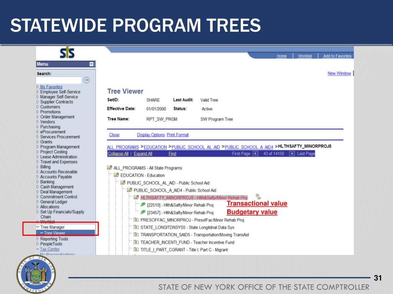This screenshot has height=294, width=393.
Task: Click the PUBLIC_SCHOOL_AL_AID folder icon
Action: click(x=123, y=183)
